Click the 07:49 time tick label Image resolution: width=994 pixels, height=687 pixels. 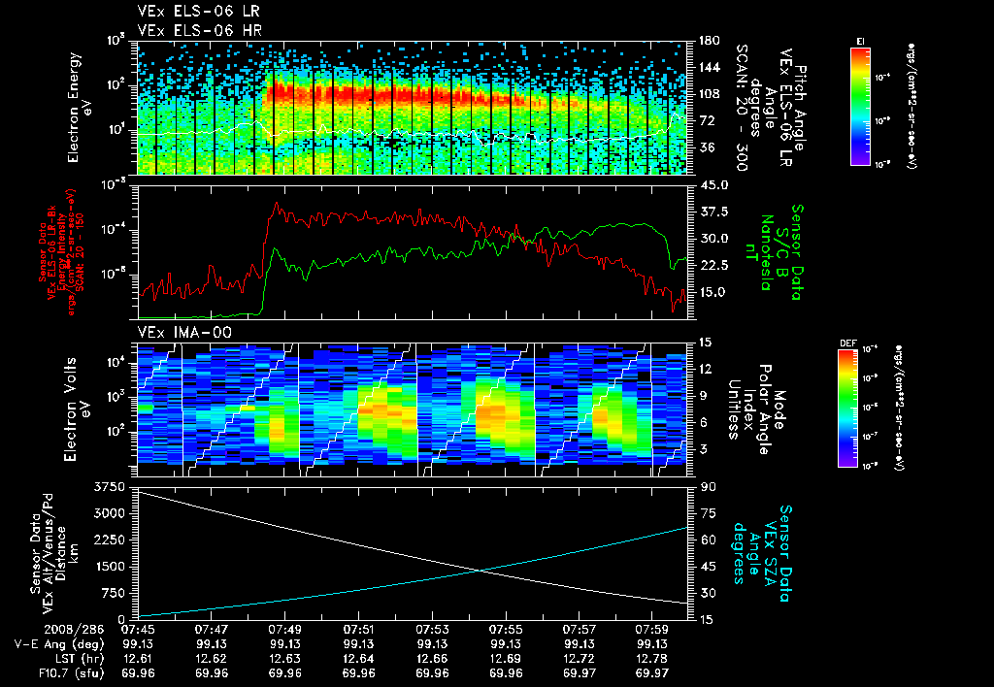285,630
